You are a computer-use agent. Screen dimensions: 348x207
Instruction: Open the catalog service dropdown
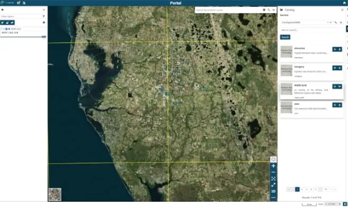pos(331,23)
